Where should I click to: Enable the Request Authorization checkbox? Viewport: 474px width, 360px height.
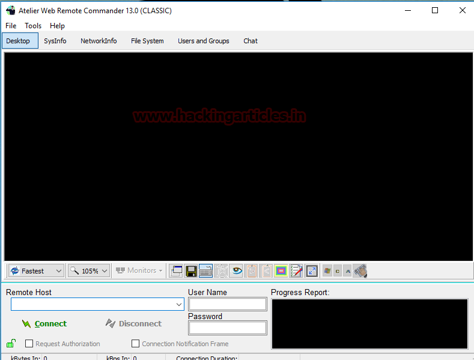(29, 344)
